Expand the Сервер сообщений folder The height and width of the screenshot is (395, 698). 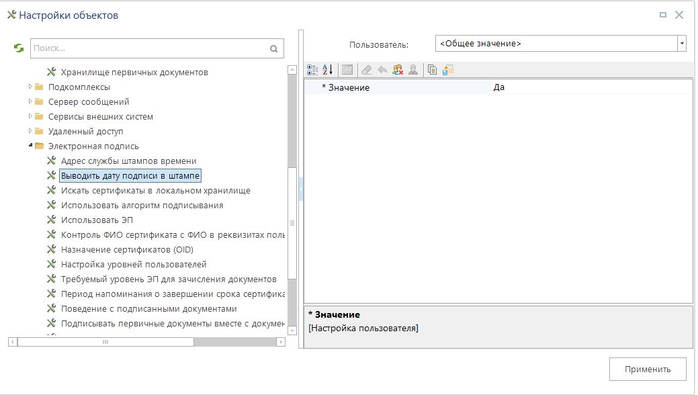coord(30,101)
